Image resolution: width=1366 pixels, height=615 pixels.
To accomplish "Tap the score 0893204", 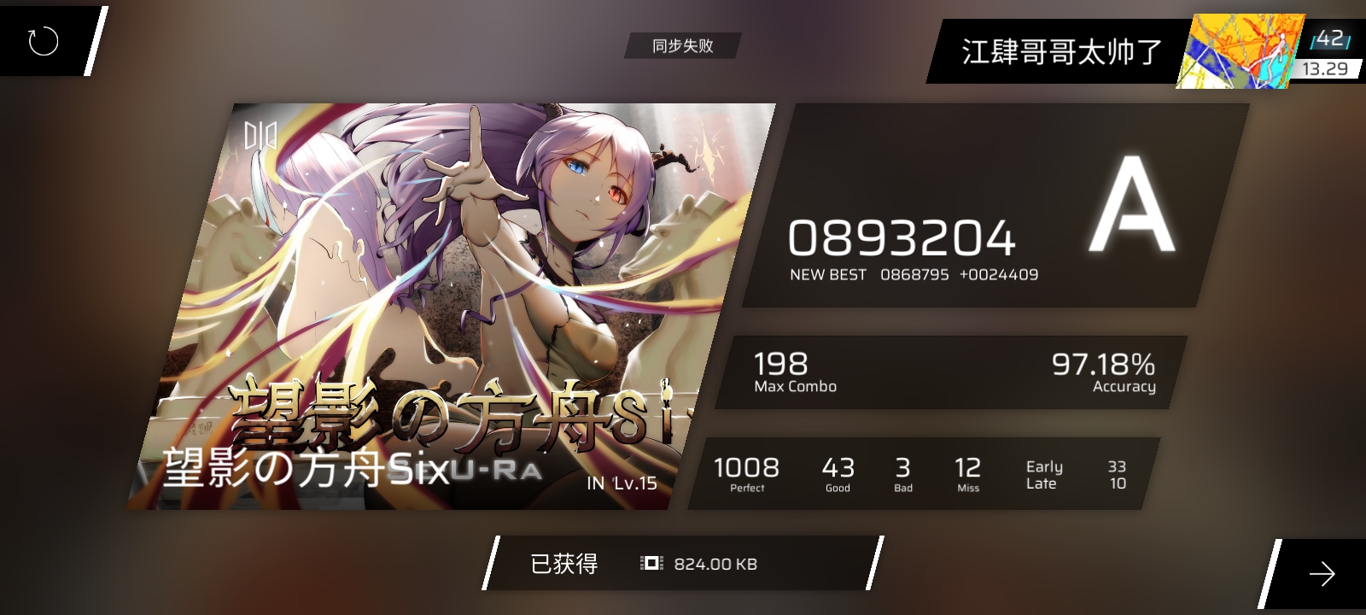I will 902,238.
